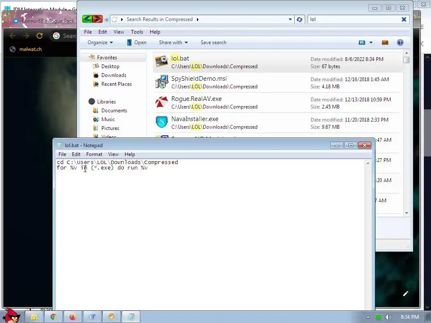Select the 'SpyShieldDemo.msi' file name

coord(199,78)
